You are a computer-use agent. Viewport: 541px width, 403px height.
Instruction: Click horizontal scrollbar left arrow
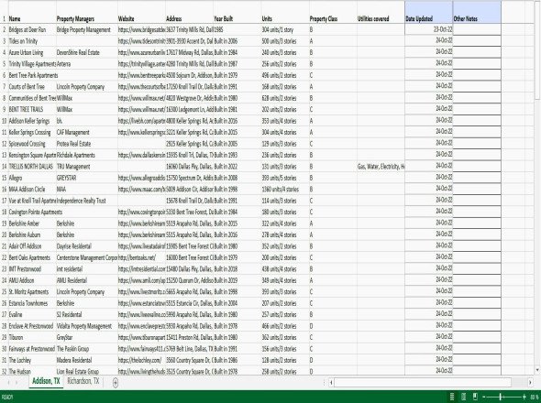[x=331, y=382]
